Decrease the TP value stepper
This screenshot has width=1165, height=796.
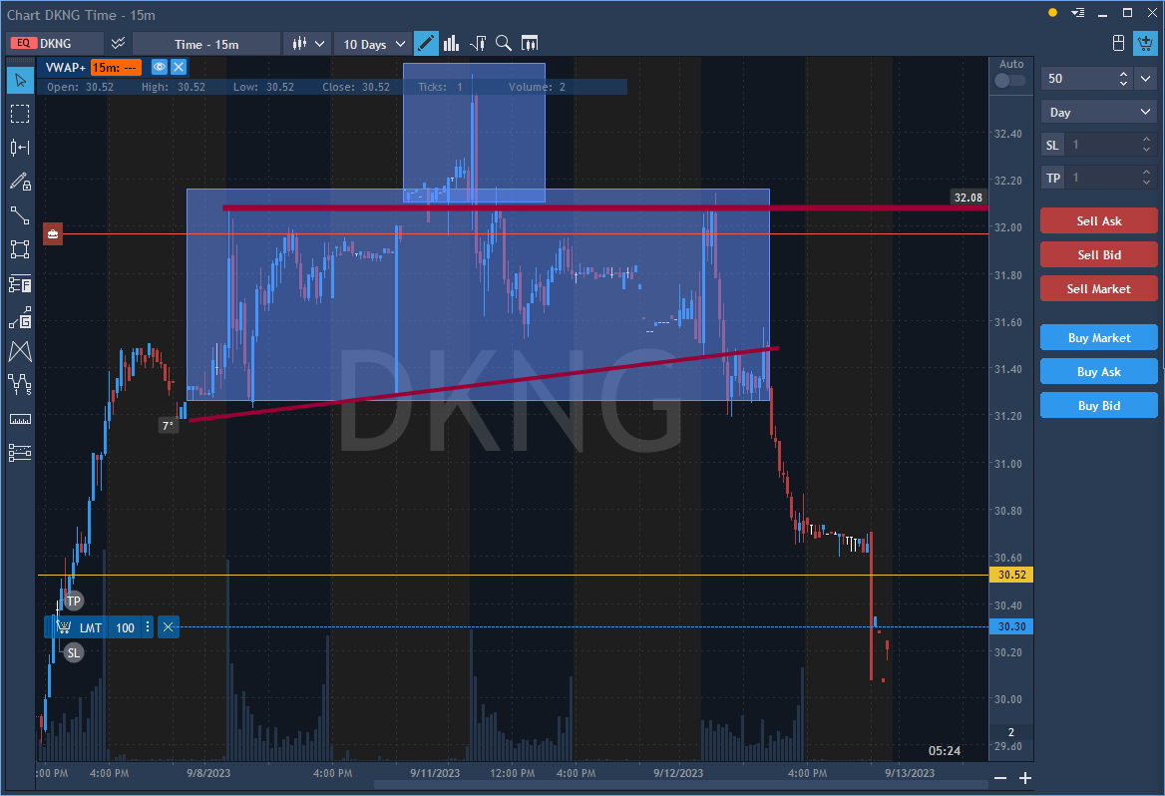[x=1146, y=183]
